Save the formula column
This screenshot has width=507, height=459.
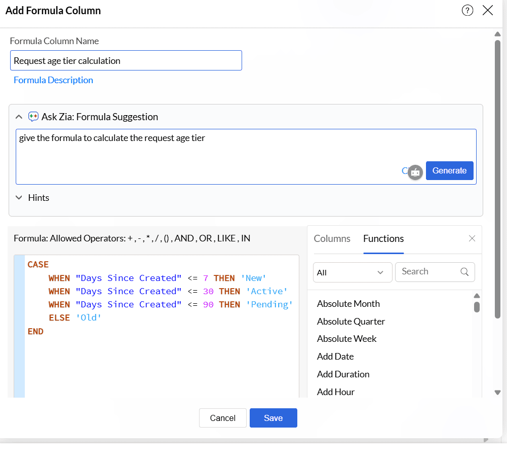pyautogui.click(x=273, y=418)
